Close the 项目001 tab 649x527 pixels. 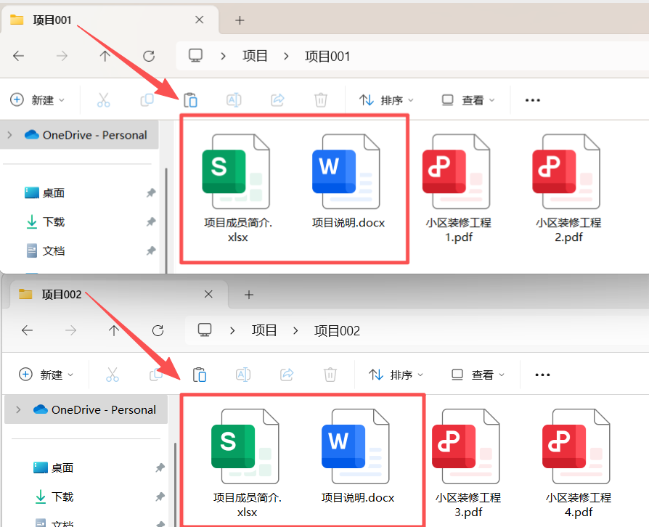[200, 20]
